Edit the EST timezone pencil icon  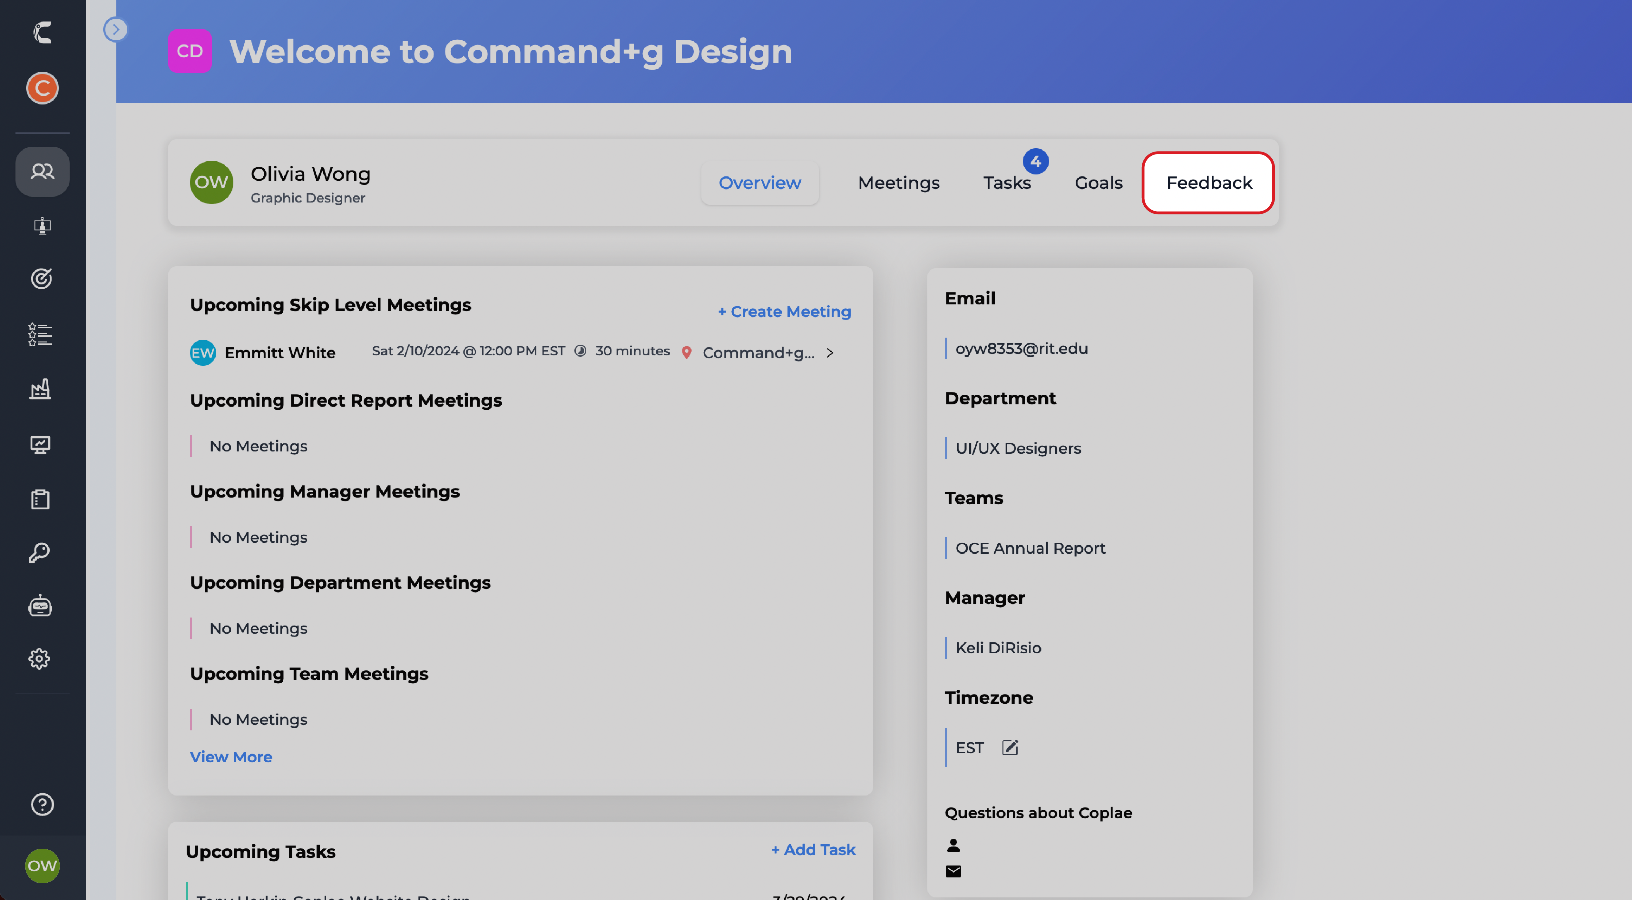[x=1010, y=748]
